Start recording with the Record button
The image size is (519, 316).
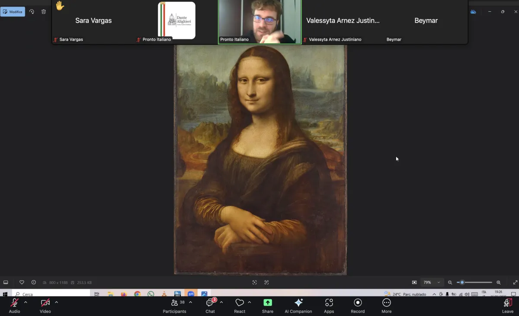tap(358, 305)
